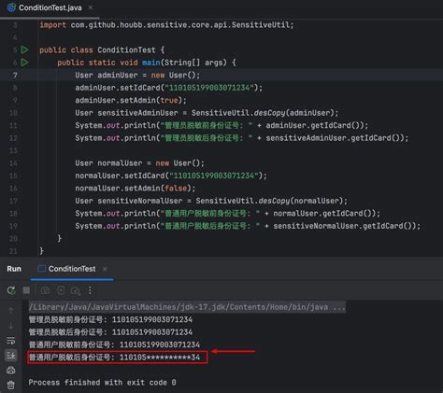This screenshot has height=393, width=443.
Task: Open the vertical three-dot more options menu
Action: click(x=90, y=290)
